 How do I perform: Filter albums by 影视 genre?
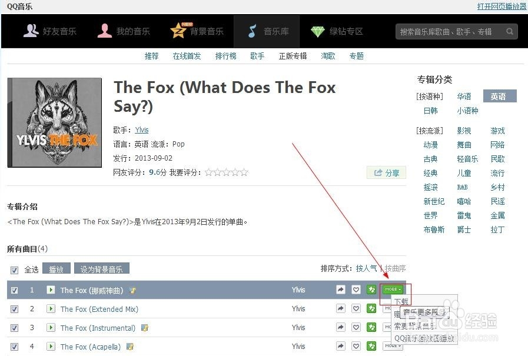(464, 131)
